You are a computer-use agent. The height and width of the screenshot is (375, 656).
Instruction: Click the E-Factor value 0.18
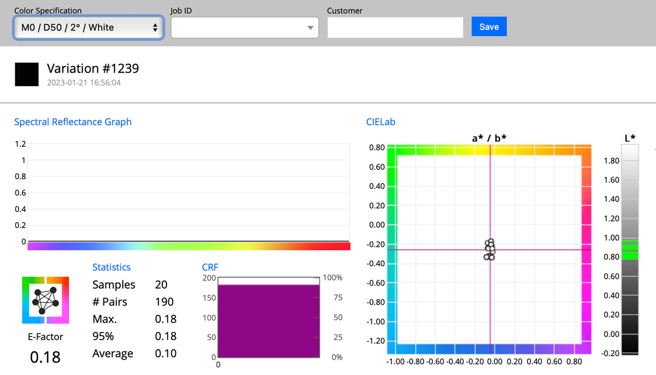45,357
